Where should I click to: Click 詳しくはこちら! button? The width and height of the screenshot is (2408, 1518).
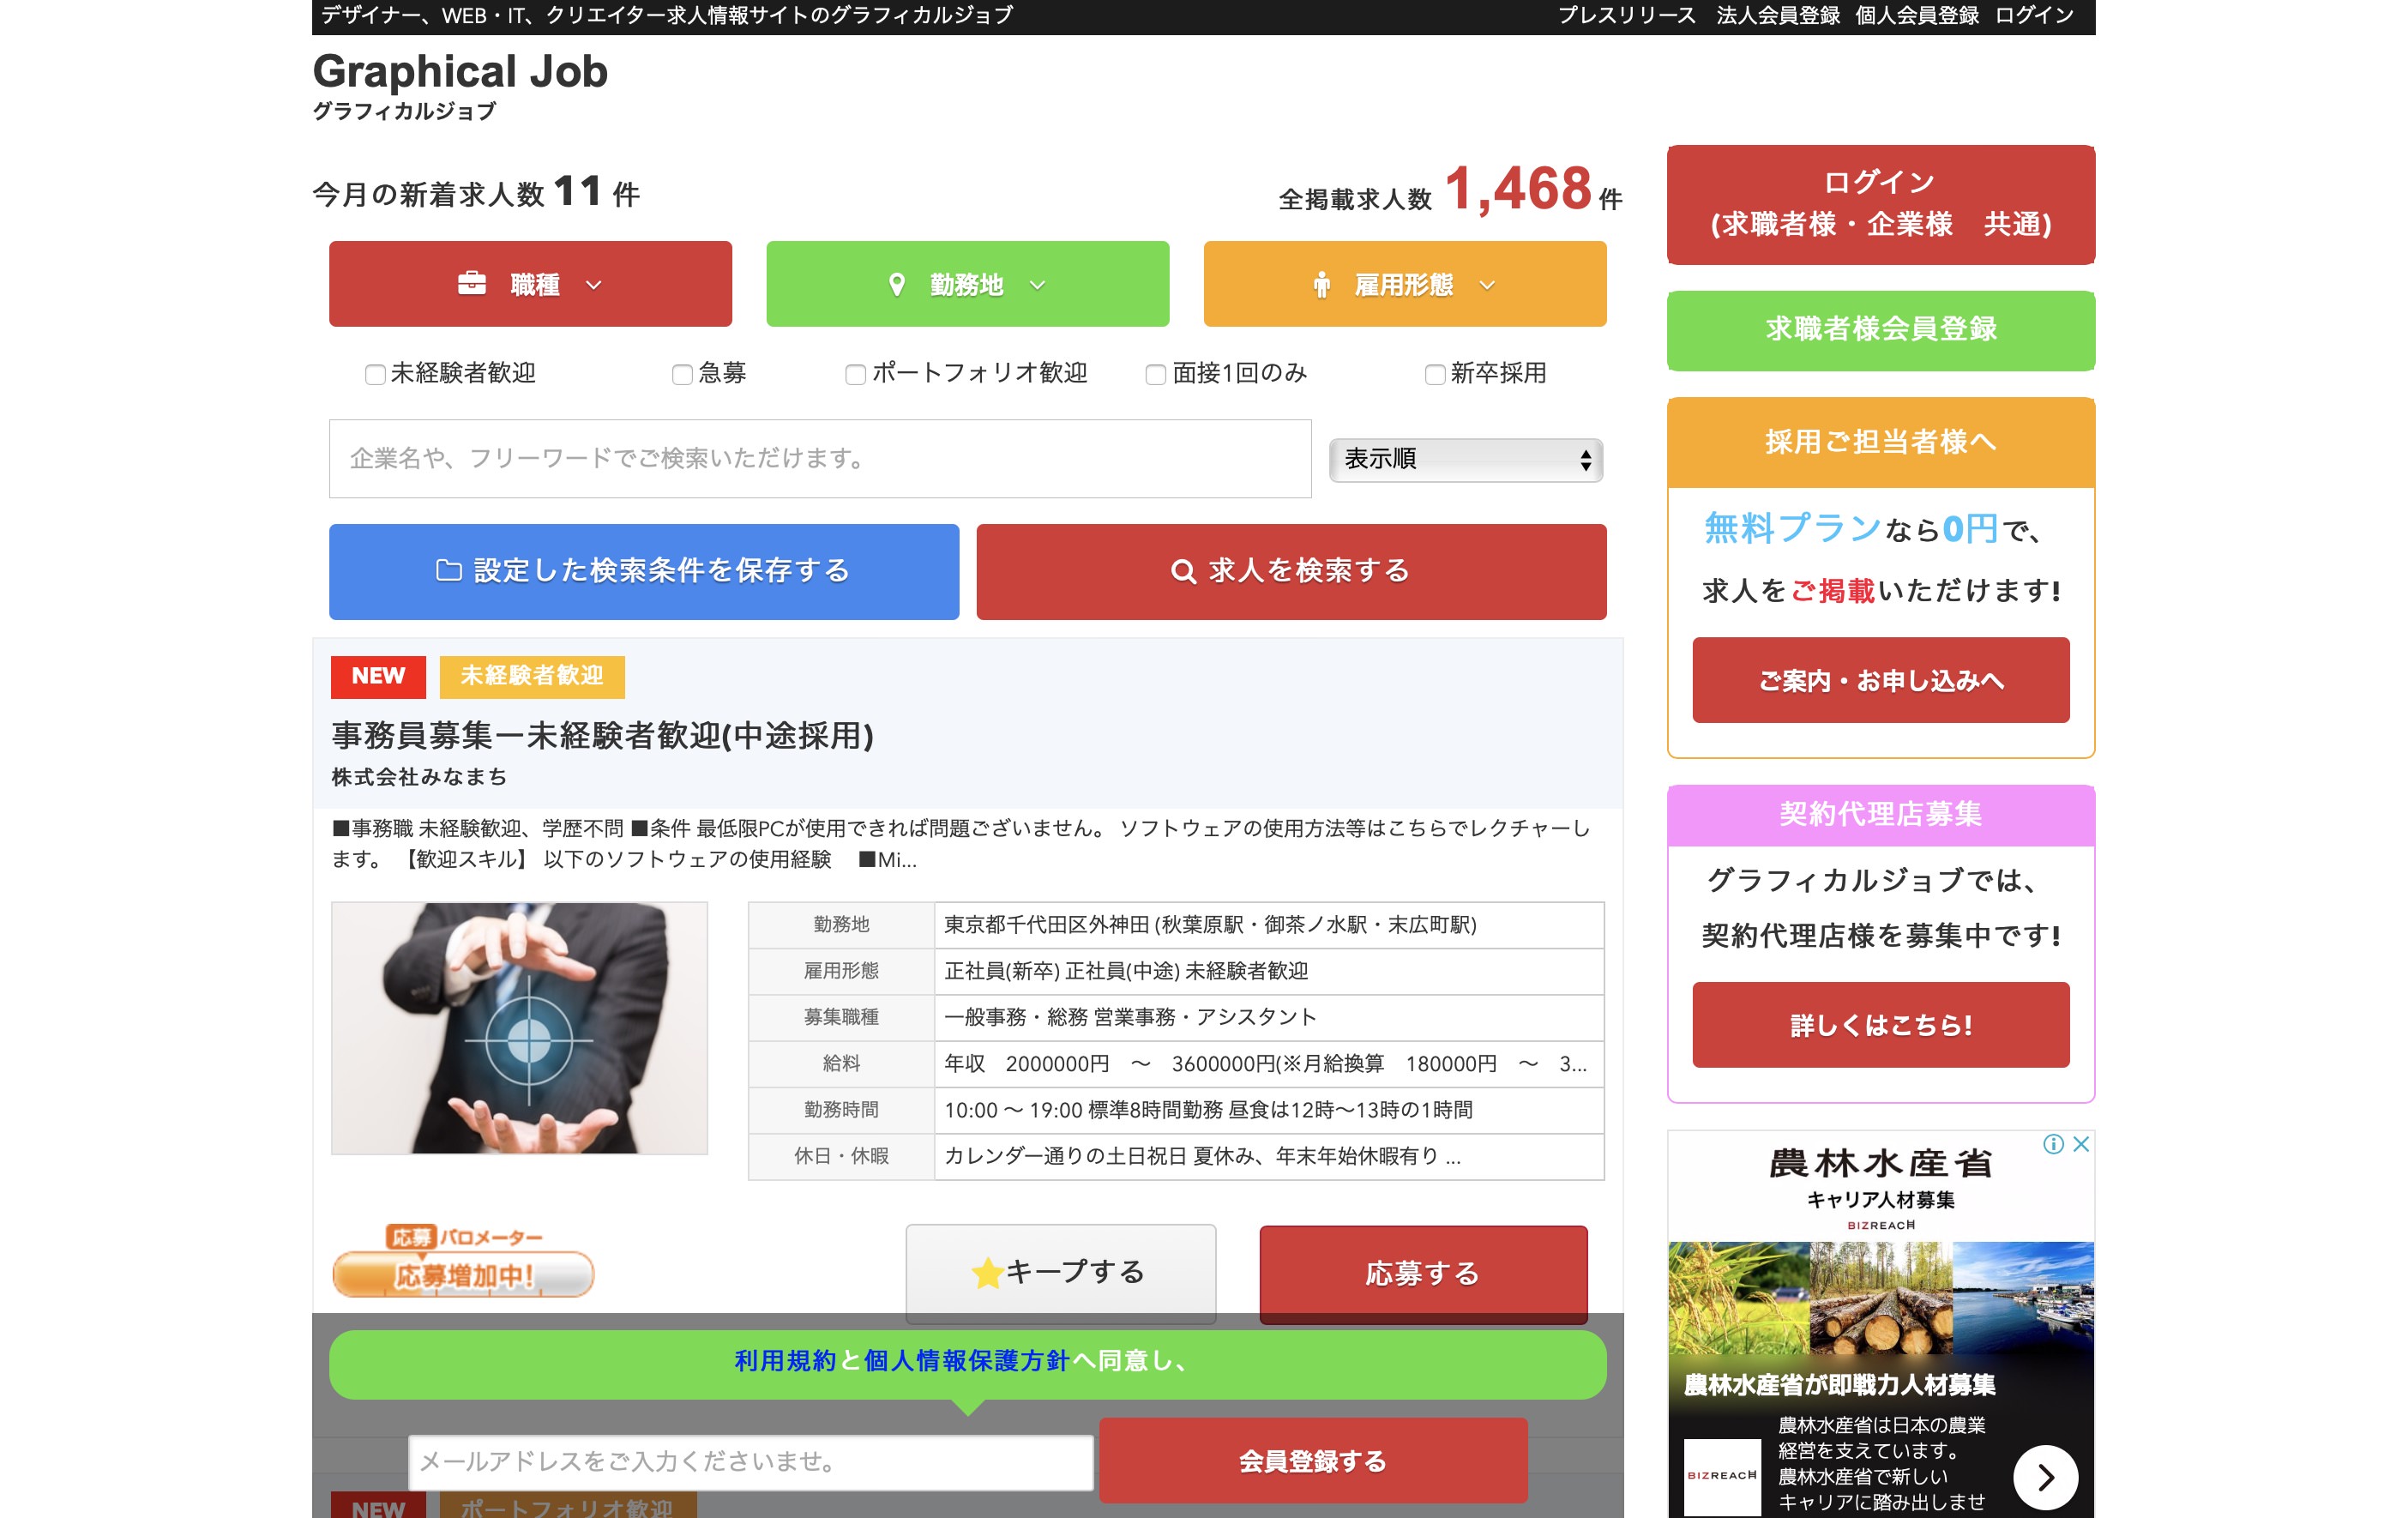click(x=1880, y=1025)
